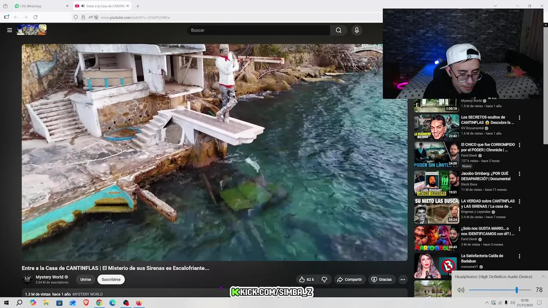548x308 pixels.
Task: Mute the tab via its speaker icon
Action: pyautogui.click(x=83, y=6)
